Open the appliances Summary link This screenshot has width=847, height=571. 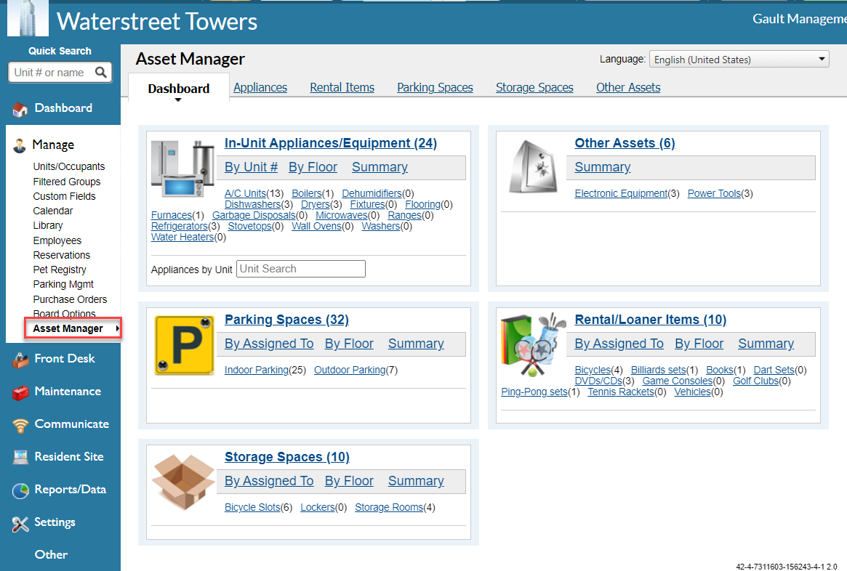point(380,167)
